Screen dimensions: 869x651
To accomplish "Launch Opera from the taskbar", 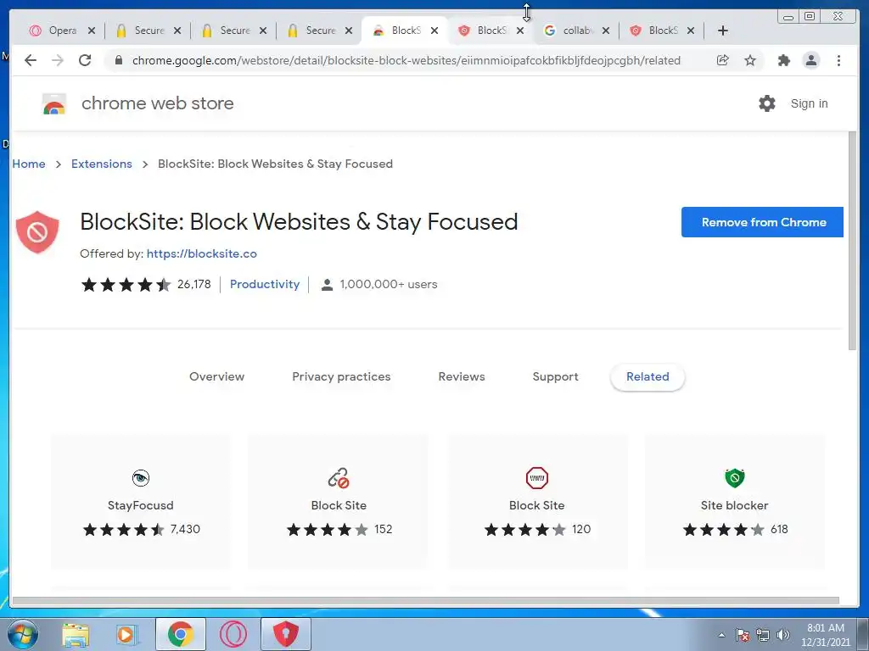I will tap(233, 634).
